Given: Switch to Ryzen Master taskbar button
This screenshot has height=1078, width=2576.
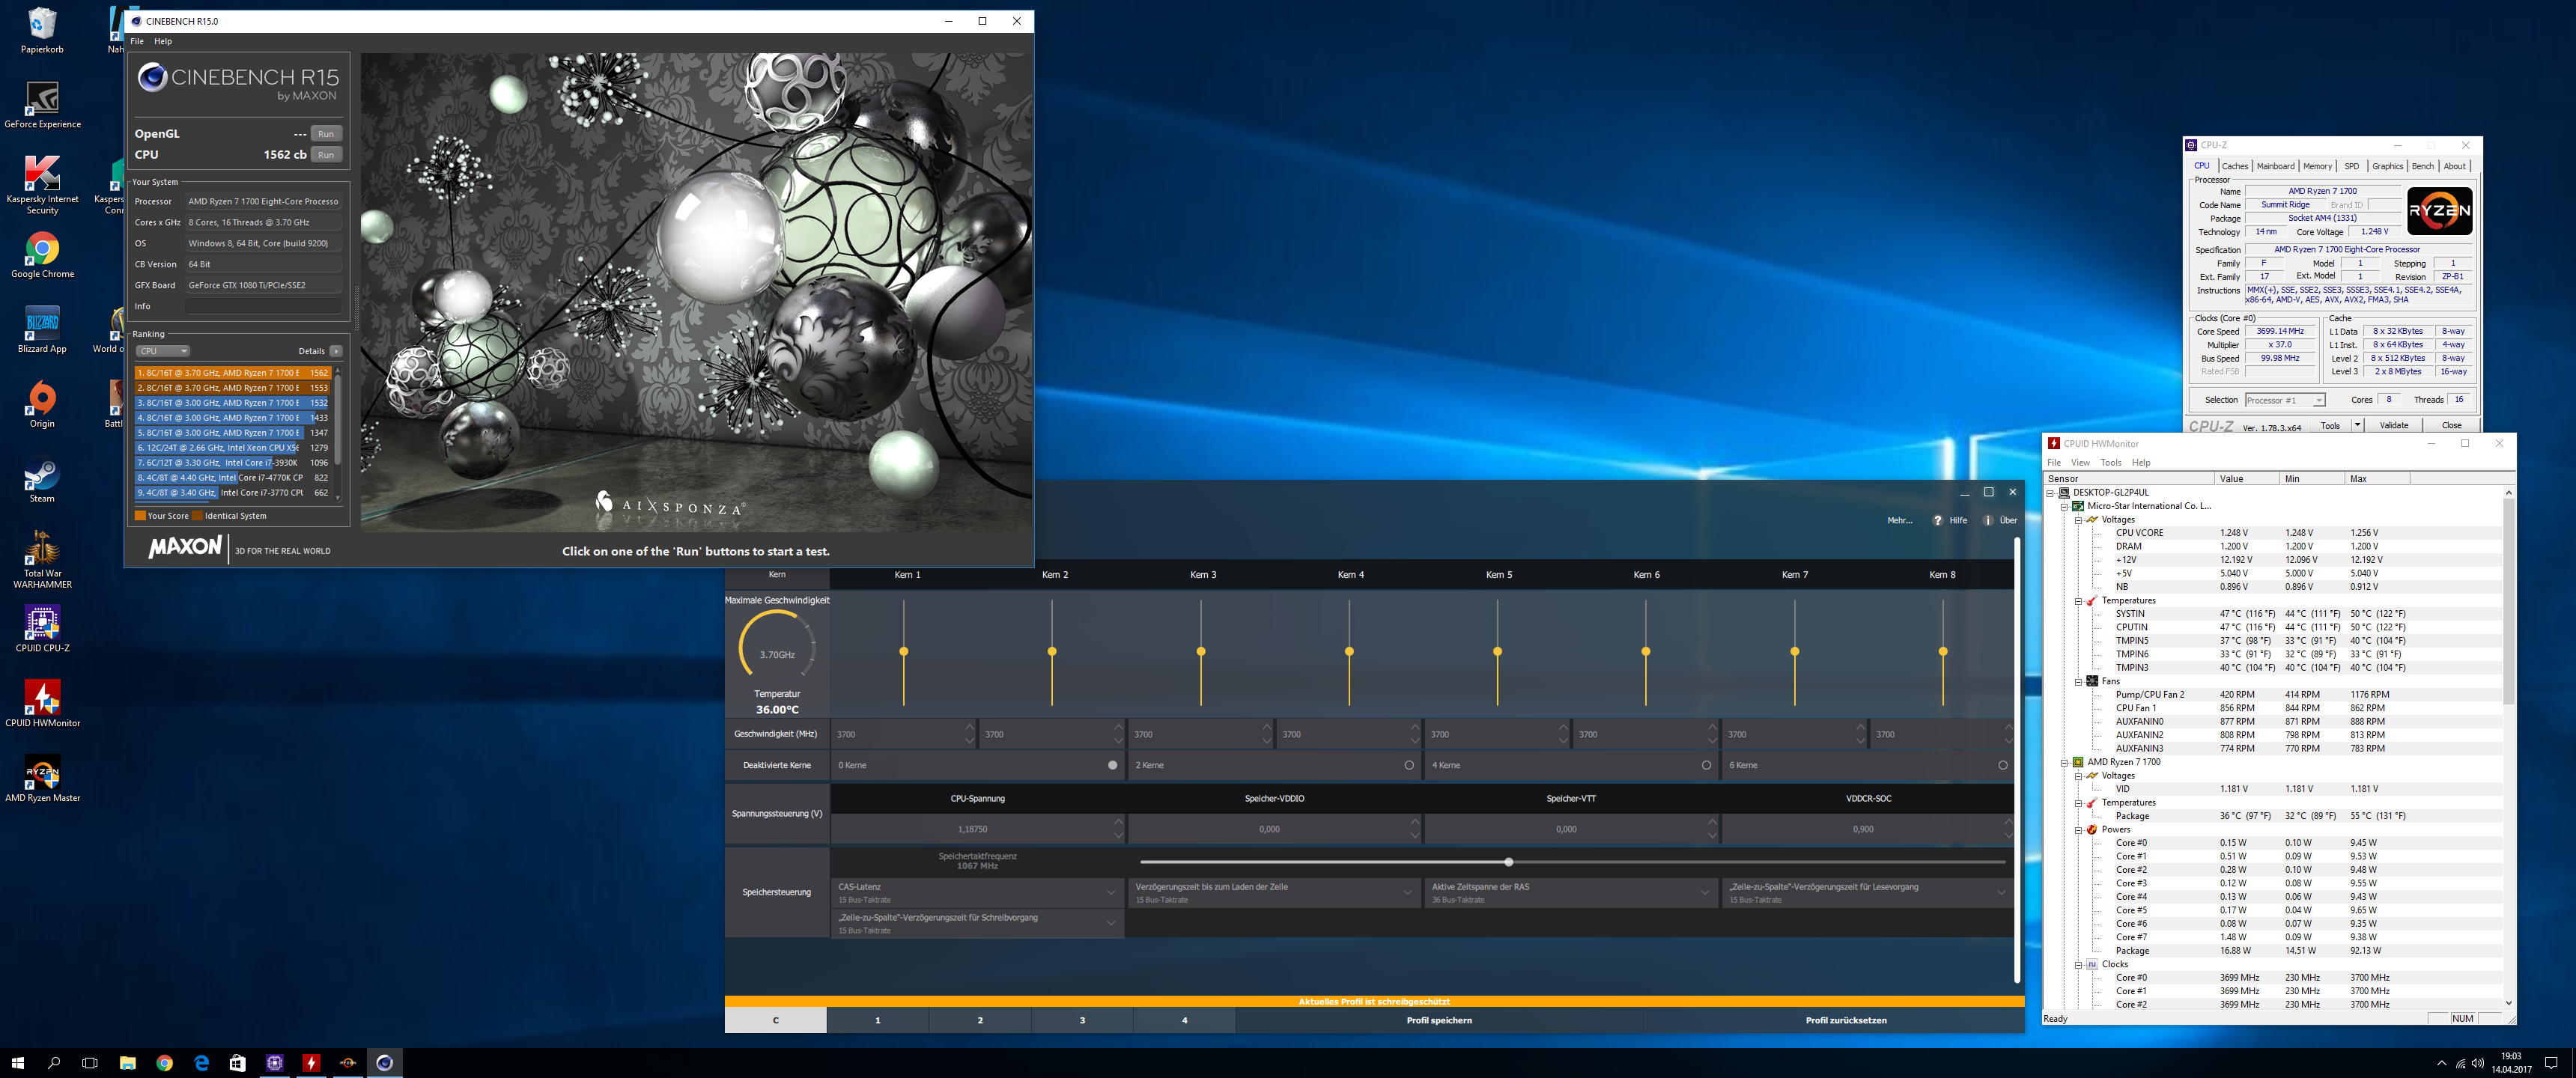Looking at the screenshot, I should [x=348, y=1062].
